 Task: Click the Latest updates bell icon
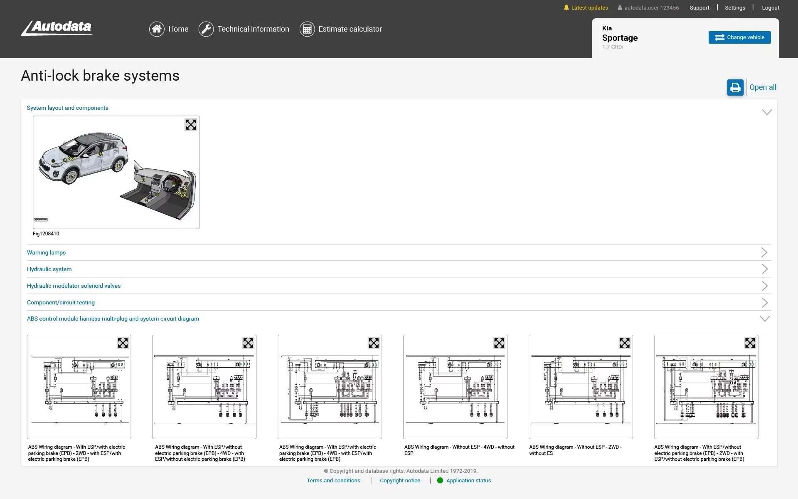click(566, 7)
